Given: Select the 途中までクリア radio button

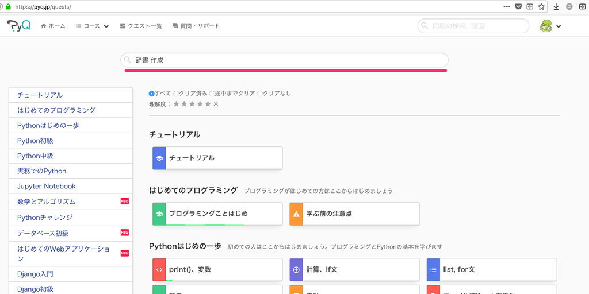Looking at the screenshot, I should click(x=212, y=94).
